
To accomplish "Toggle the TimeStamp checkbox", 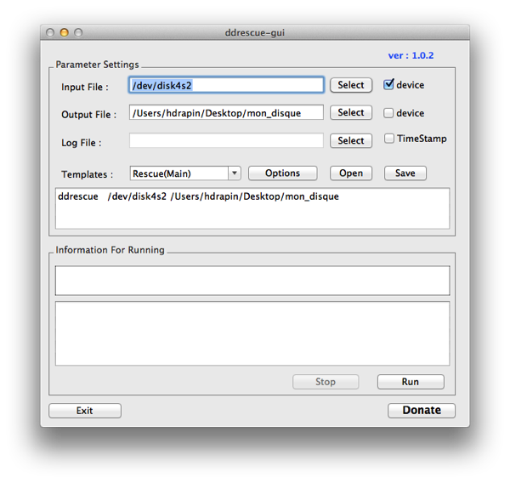I will (389, 139).
